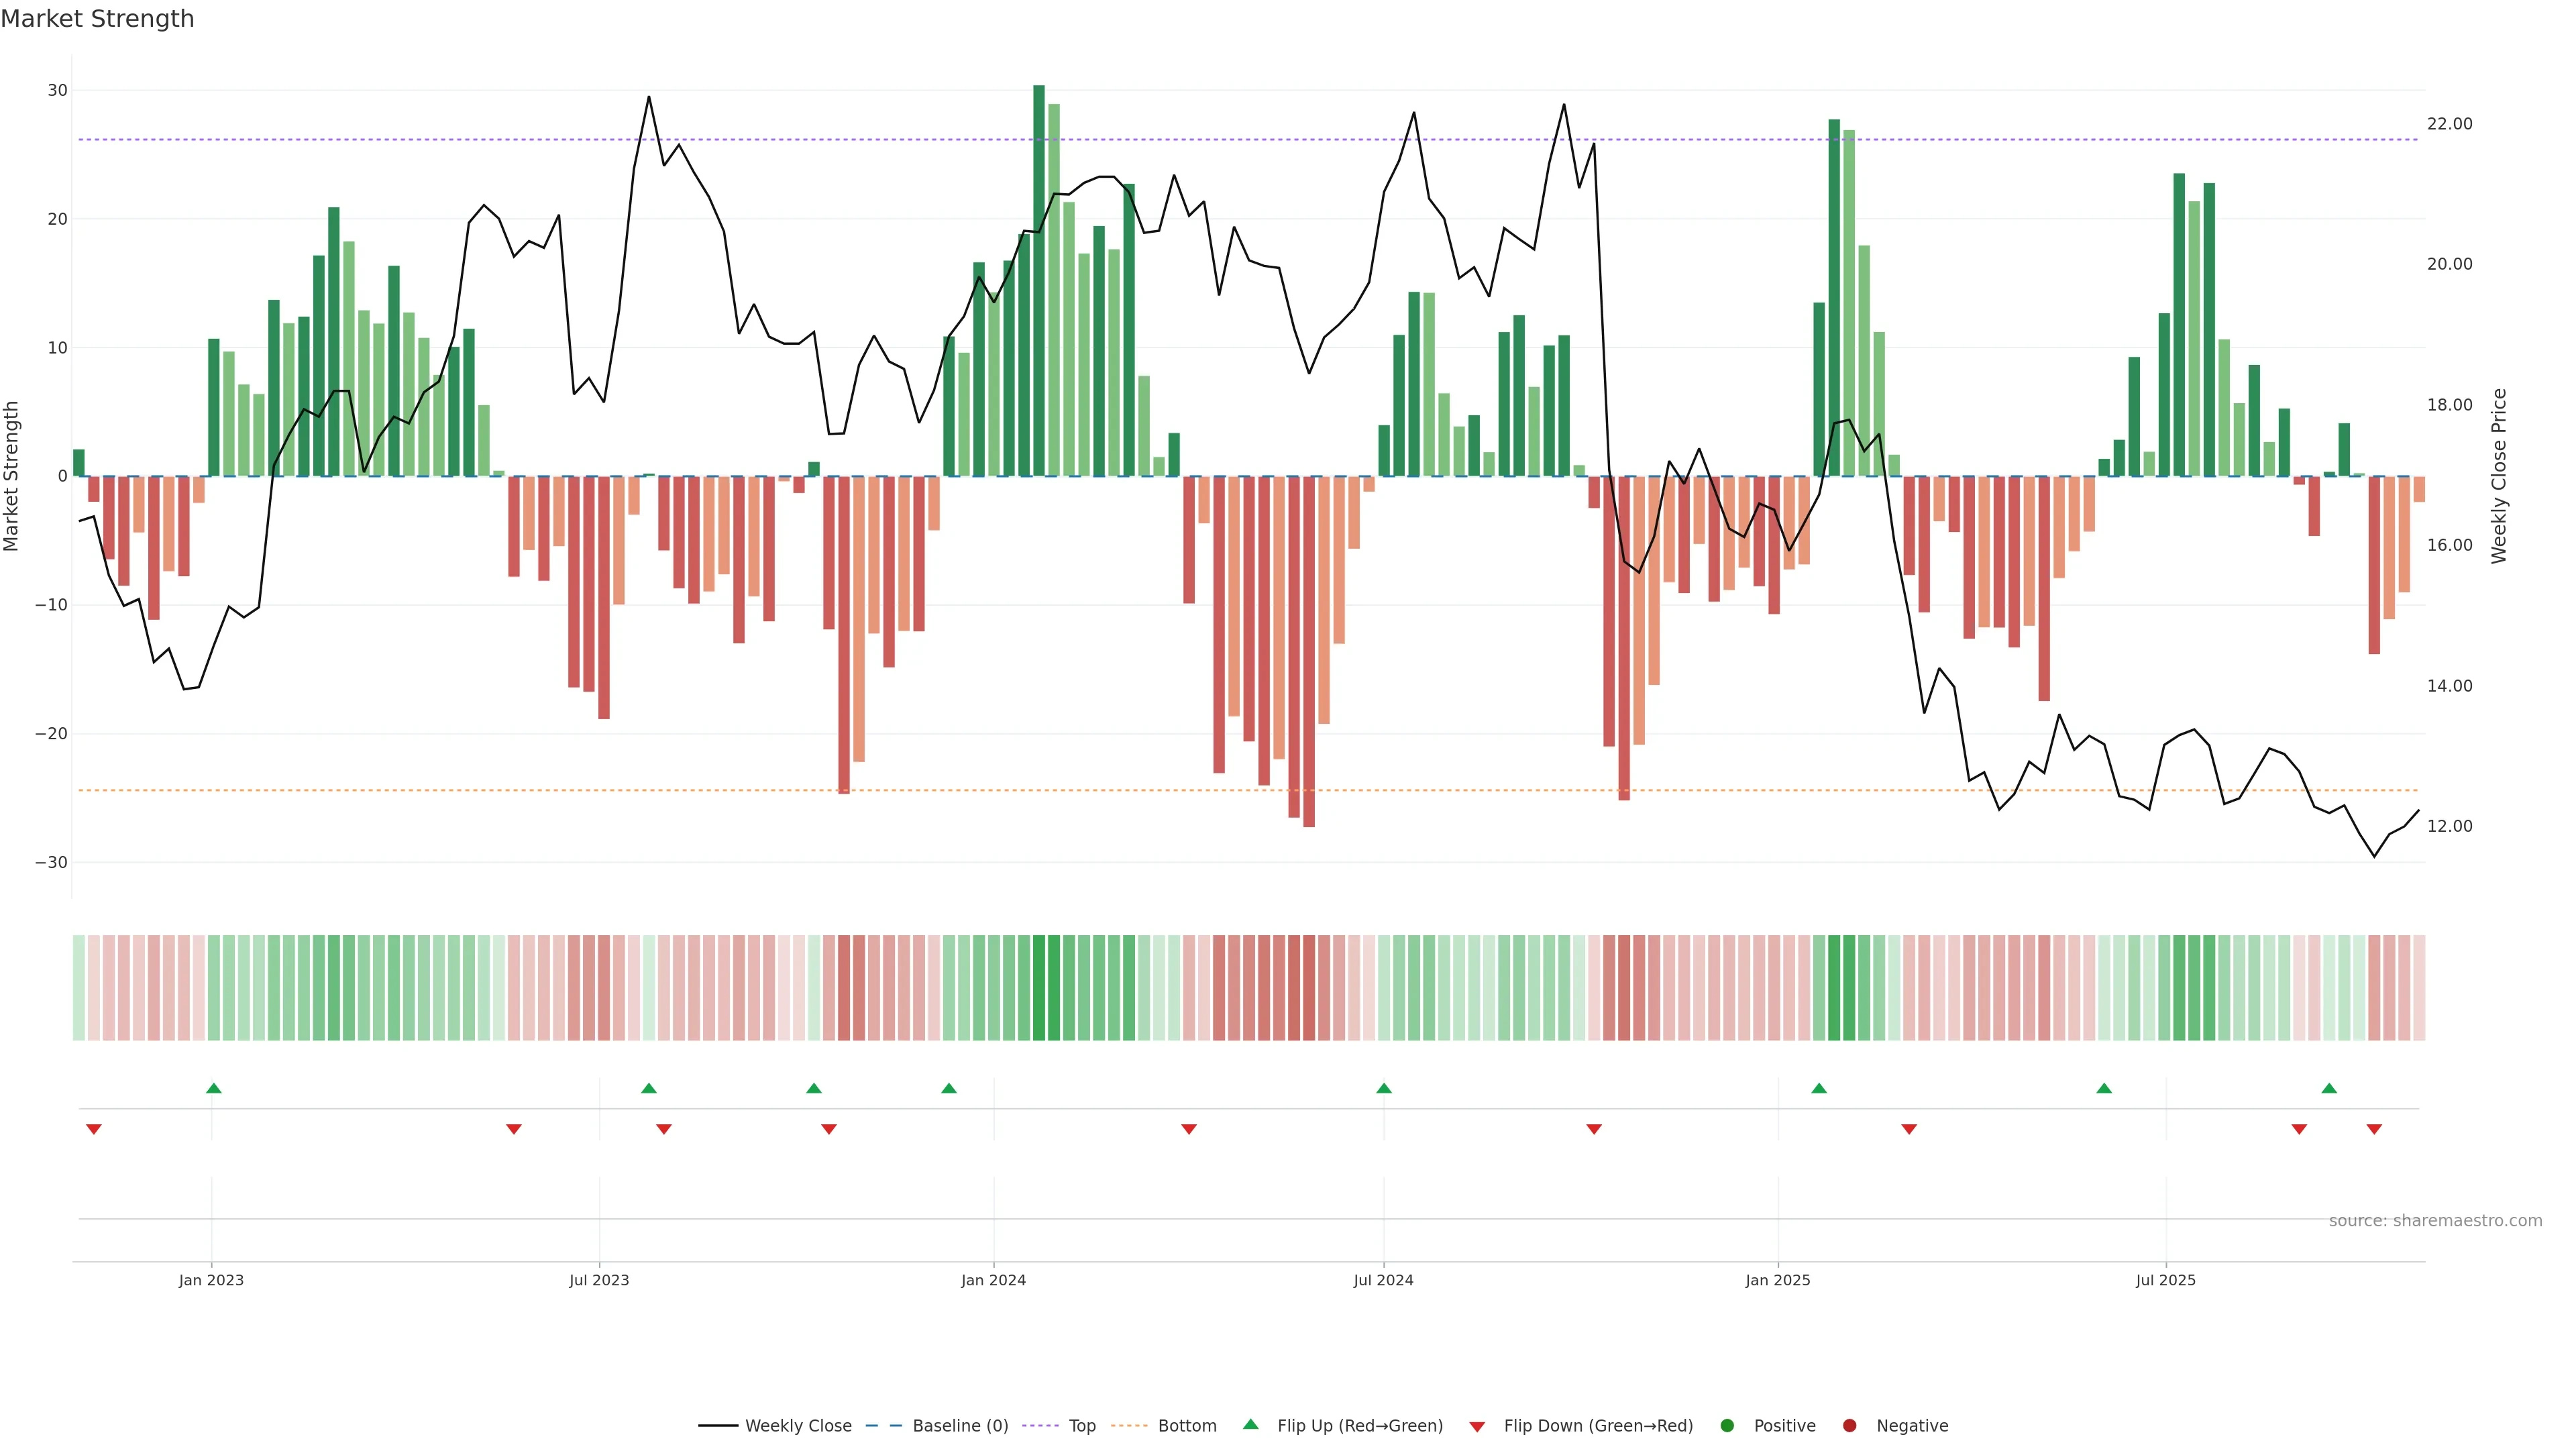Click the Flip Up green triangle legend icon

click(x=1250, y=1425)
